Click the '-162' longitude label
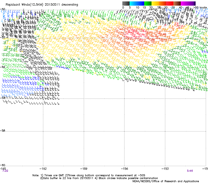208x183 pixels. [43, 169]
